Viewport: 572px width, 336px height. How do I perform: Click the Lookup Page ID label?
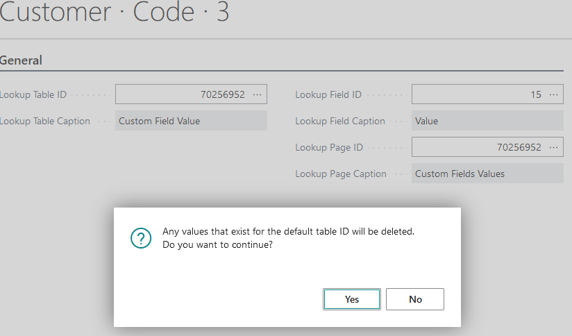pos(328,147)
